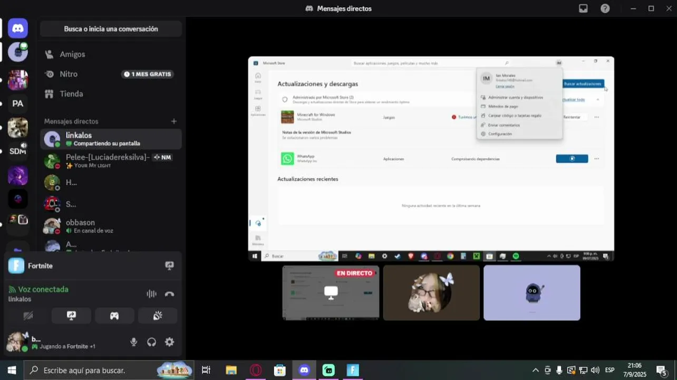The height and width of the screenshot is (380, 677).
Task: Click the tray microphone icon
Action: pyautogui.click(x=559, y=370)
